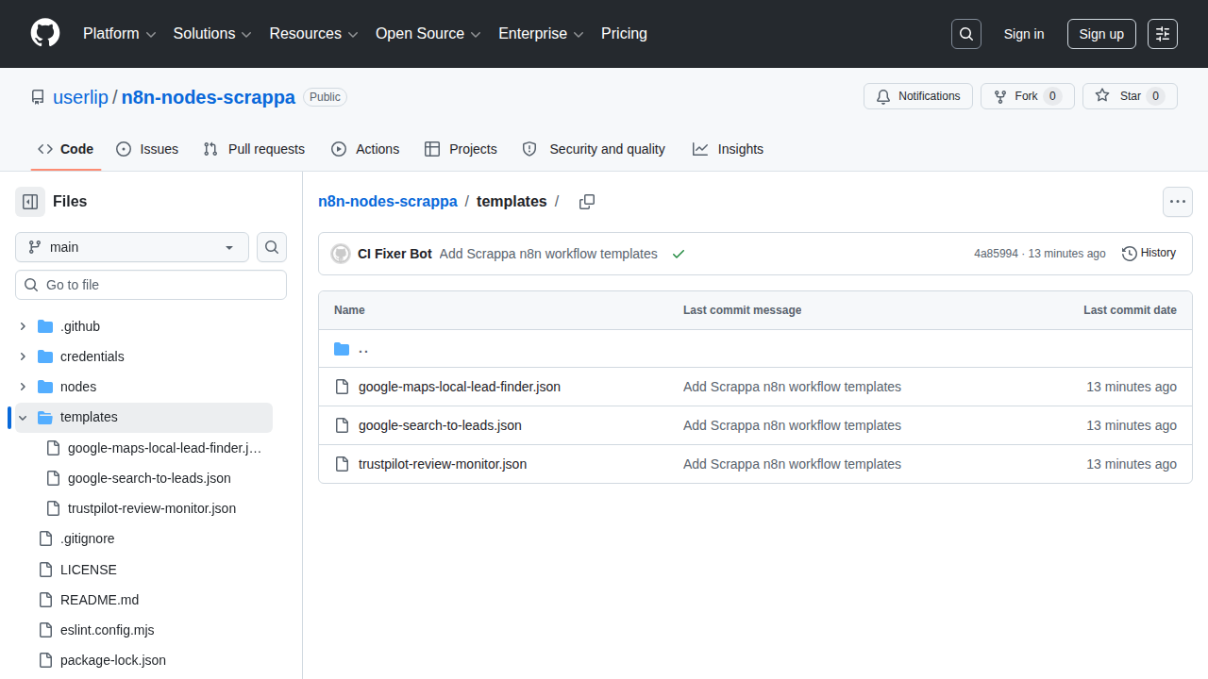Copy the templates folder path
1208x679 pixels.
click(x=586, y=201)
